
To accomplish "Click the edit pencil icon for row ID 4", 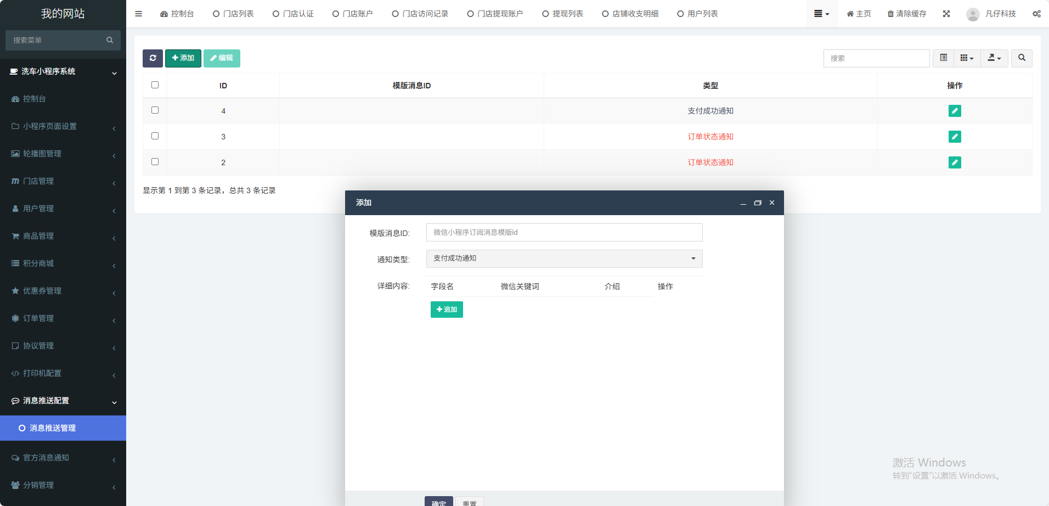I will (x=955, y=111).
